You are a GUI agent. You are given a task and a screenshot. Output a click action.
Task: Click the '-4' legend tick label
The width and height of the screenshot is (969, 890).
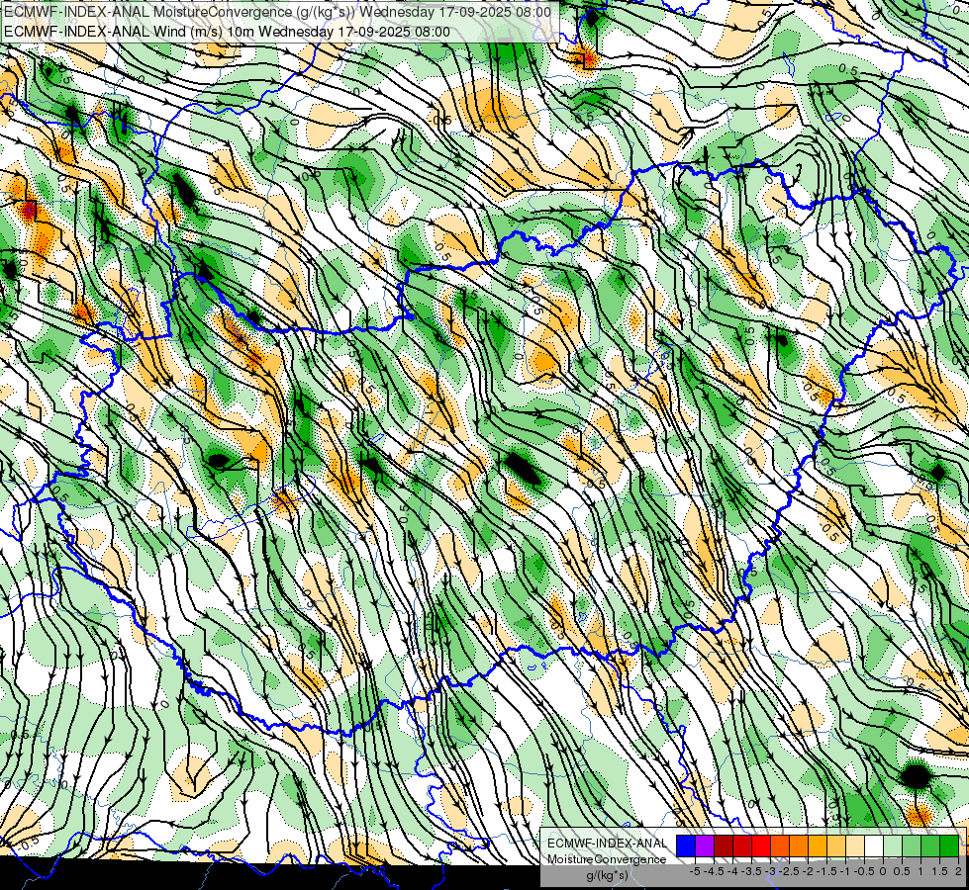[x=732, y=871]
